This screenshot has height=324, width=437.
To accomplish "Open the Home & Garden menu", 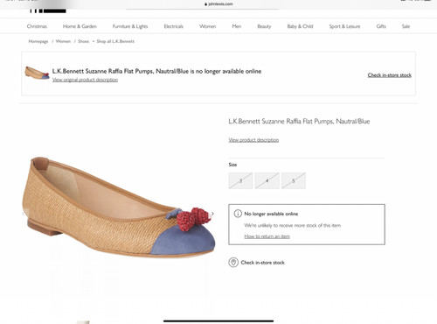I will pos(80,26).
